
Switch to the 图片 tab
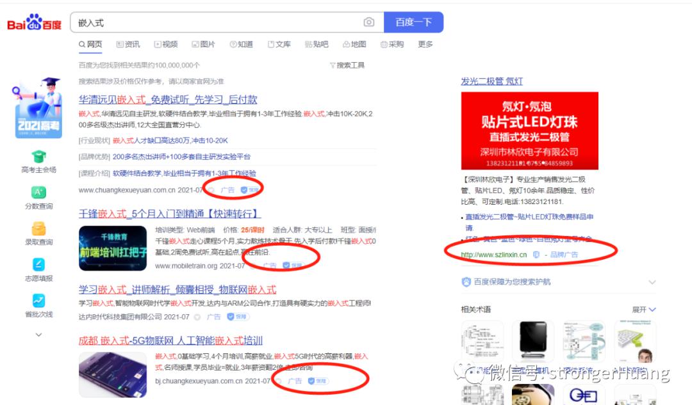click(204, 44)
